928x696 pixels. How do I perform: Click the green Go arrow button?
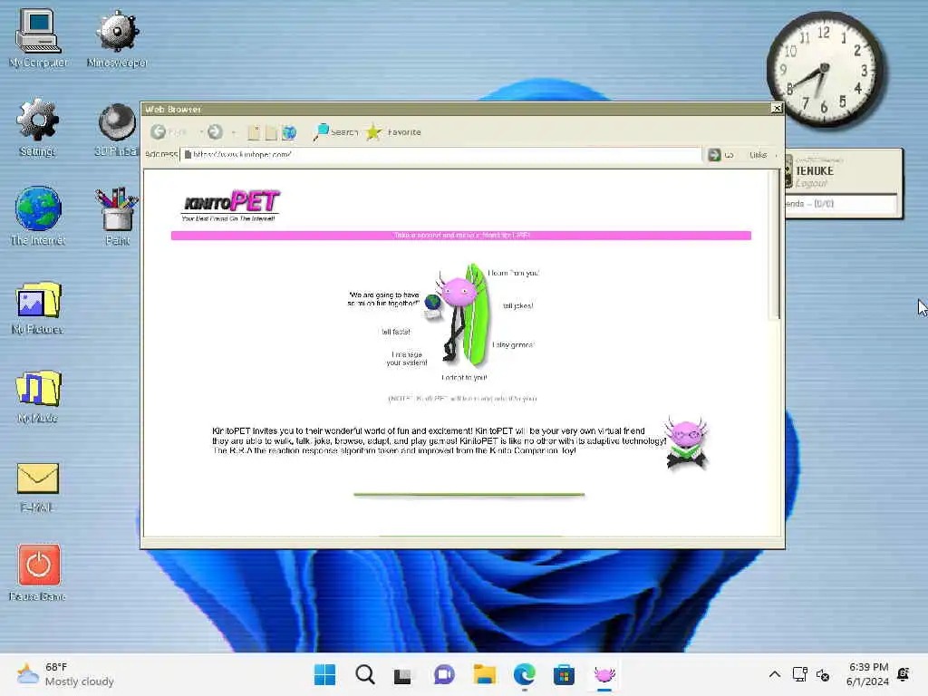click(x=714, y=154)
